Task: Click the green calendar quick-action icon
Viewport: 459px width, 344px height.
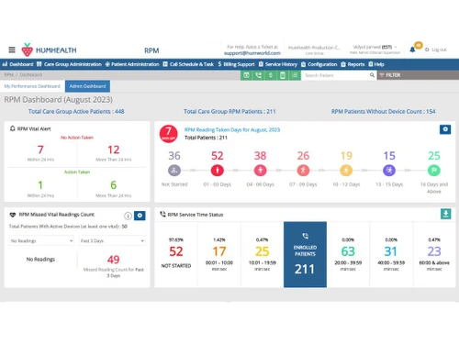Action: pos(246,75)
